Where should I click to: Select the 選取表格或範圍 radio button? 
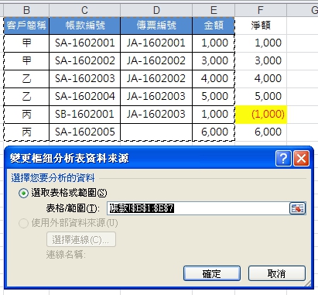[23, 193]
